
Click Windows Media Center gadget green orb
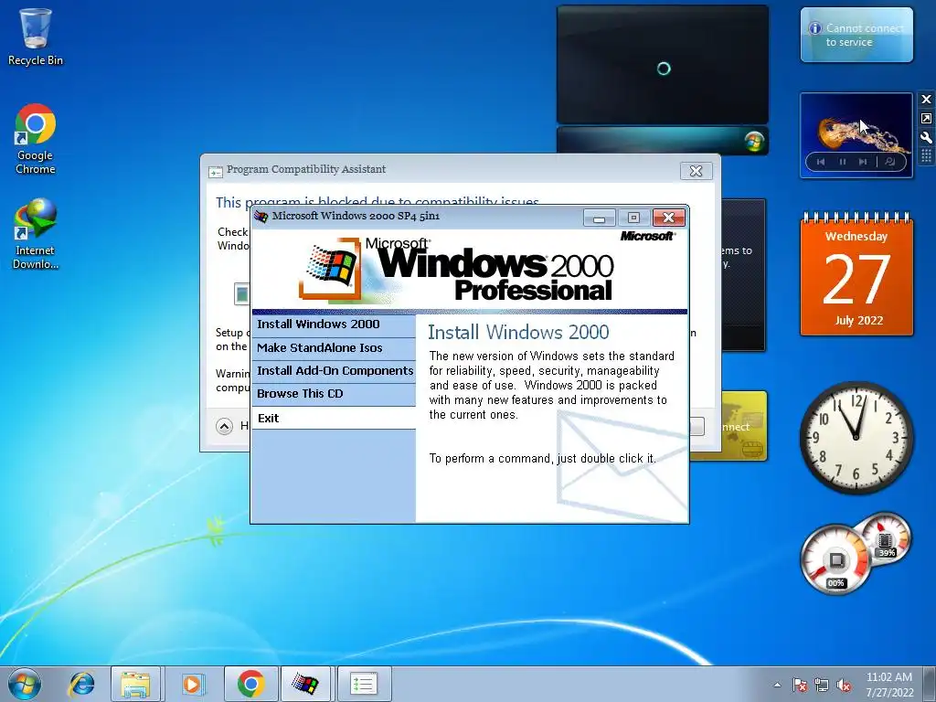(x=754, y=142)
